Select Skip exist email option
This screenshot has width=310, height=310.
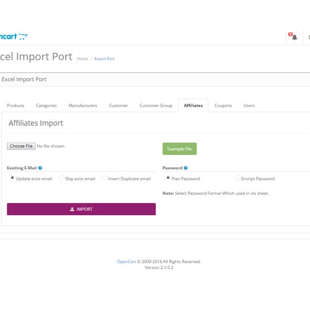click(61, 178)
